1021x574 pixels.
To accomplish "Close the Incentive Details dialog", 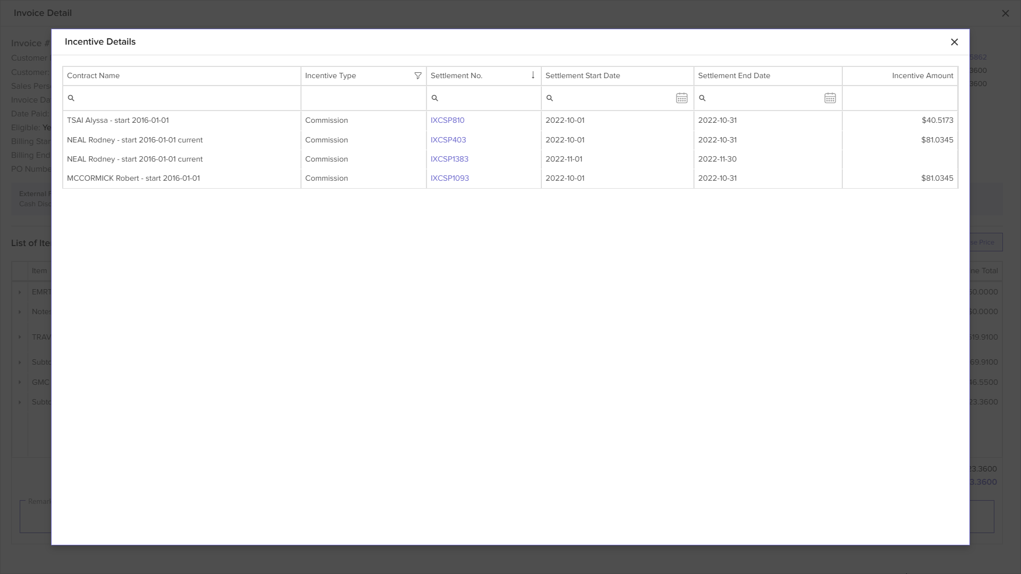I will coord(954,42).
